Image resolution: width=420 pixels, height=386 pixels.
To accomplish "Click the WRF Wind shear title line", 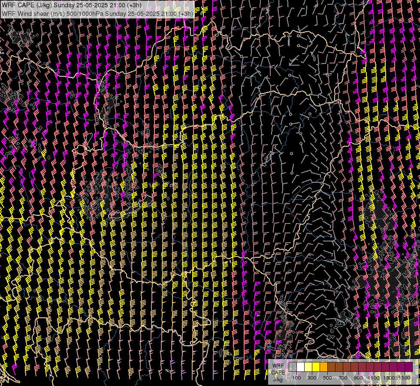I will (97, 14).
